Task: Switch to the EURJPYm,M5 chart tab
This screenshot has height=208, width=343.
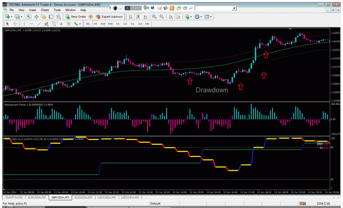Action: [14, 197]
